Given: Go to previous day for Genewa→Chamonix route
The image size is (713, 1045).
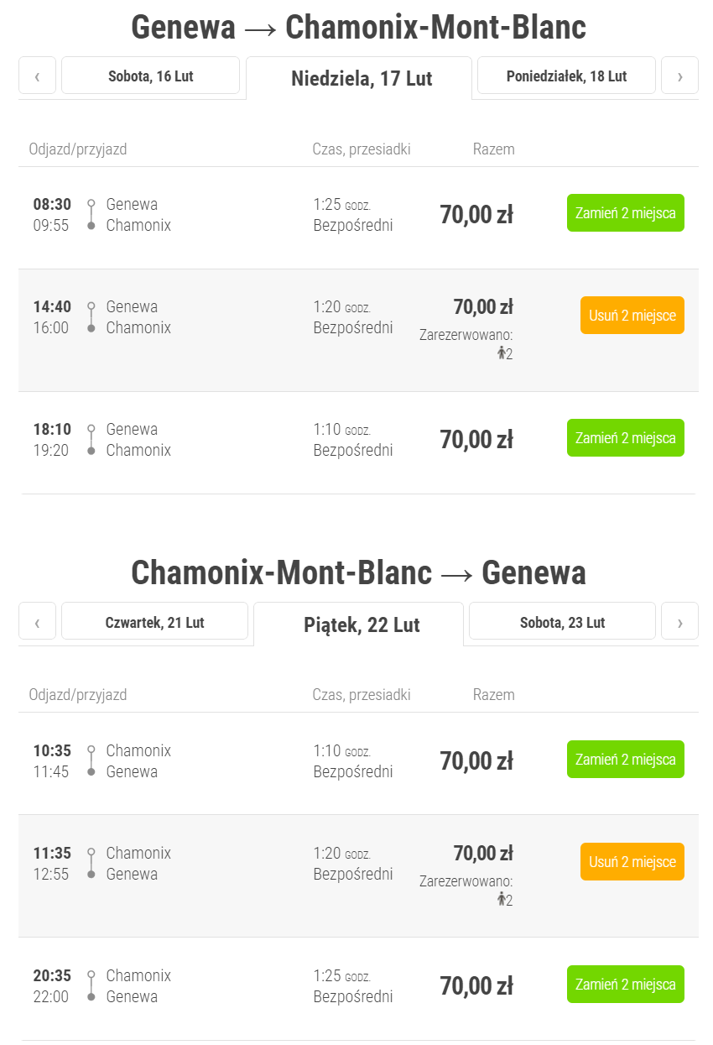Looking at the screenshot, I should point(37,76).
